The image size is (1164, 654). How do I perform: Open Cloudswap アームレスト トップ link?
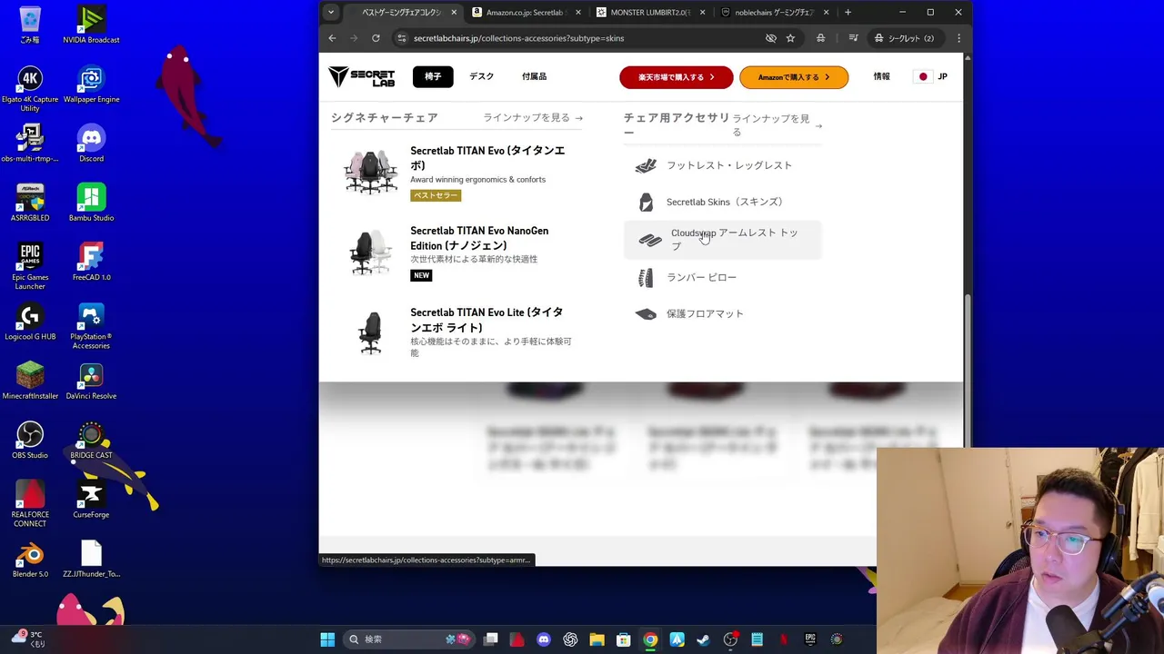[723, 240]
